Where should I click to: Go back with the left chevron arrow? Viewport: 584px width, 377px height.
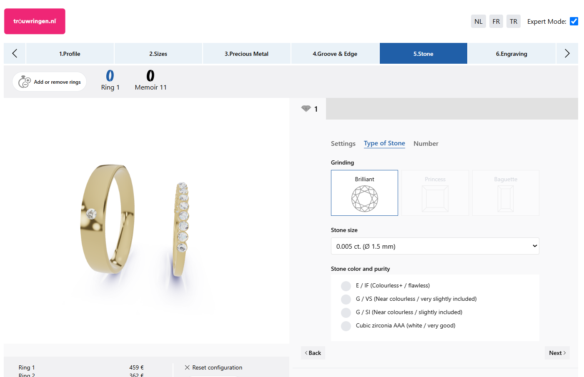[15, 53]
